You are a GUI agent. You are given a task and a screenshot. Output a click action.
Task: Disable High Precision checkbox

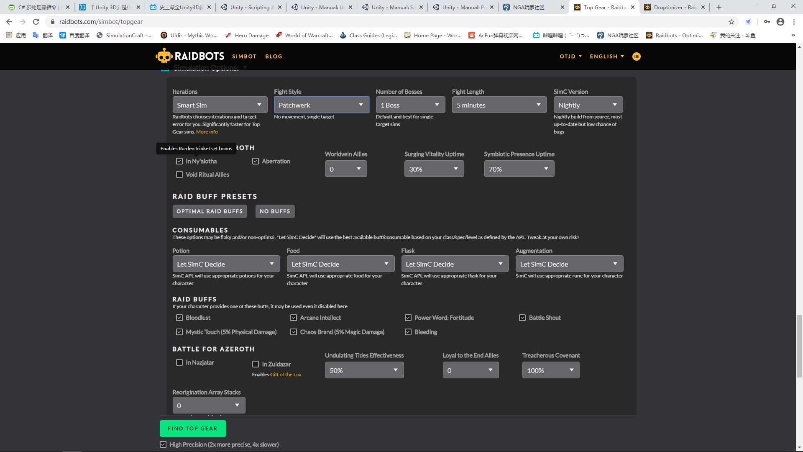[163, 444]
